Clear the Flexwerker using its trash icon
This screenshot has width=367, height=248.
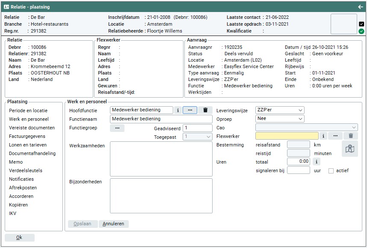pyautogui.click(x=351, y=136)
